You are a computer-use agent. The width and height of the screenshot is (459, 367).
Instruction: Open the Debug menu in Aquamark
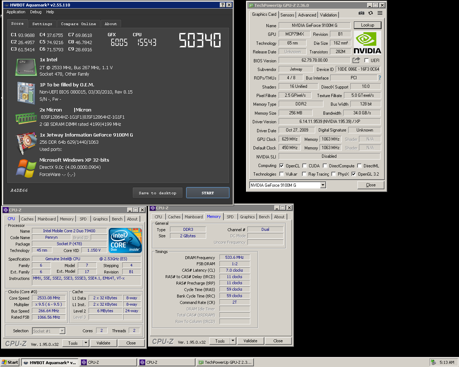pyautogui.click(x=36, y=12)
